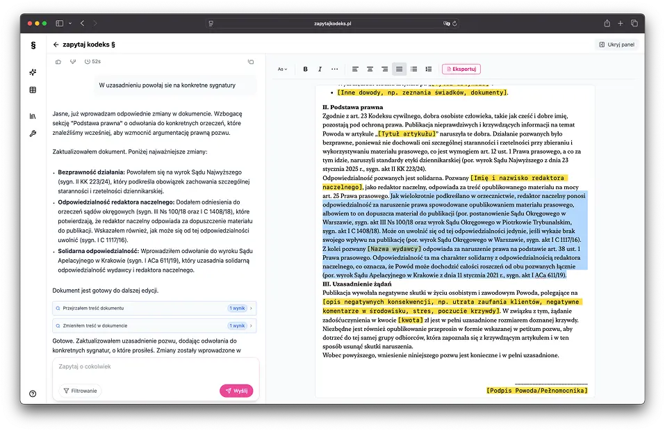Screen dimensions: 665x431
Task: Click the 'Zapytaj o cokolwiek' input field
Action: pos(125,367)
